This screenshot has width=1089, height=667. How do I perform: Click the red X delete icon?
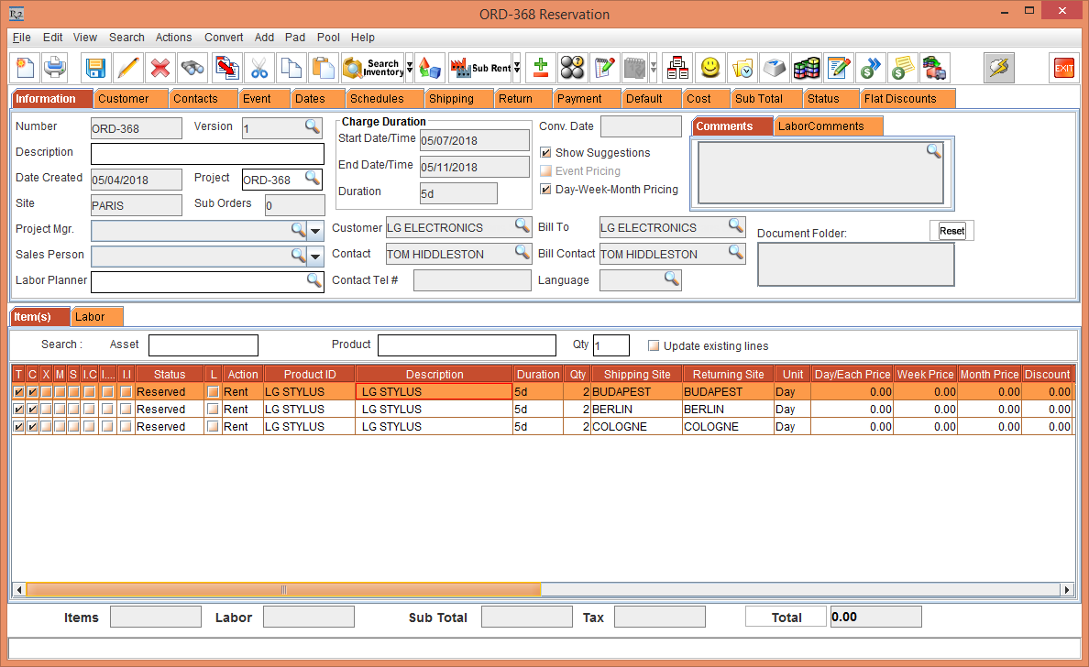tap(160, 68)
